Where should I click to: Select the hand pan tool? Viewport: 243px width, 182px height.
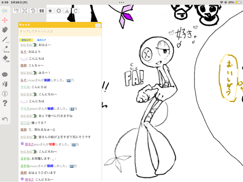coord(5,30)
